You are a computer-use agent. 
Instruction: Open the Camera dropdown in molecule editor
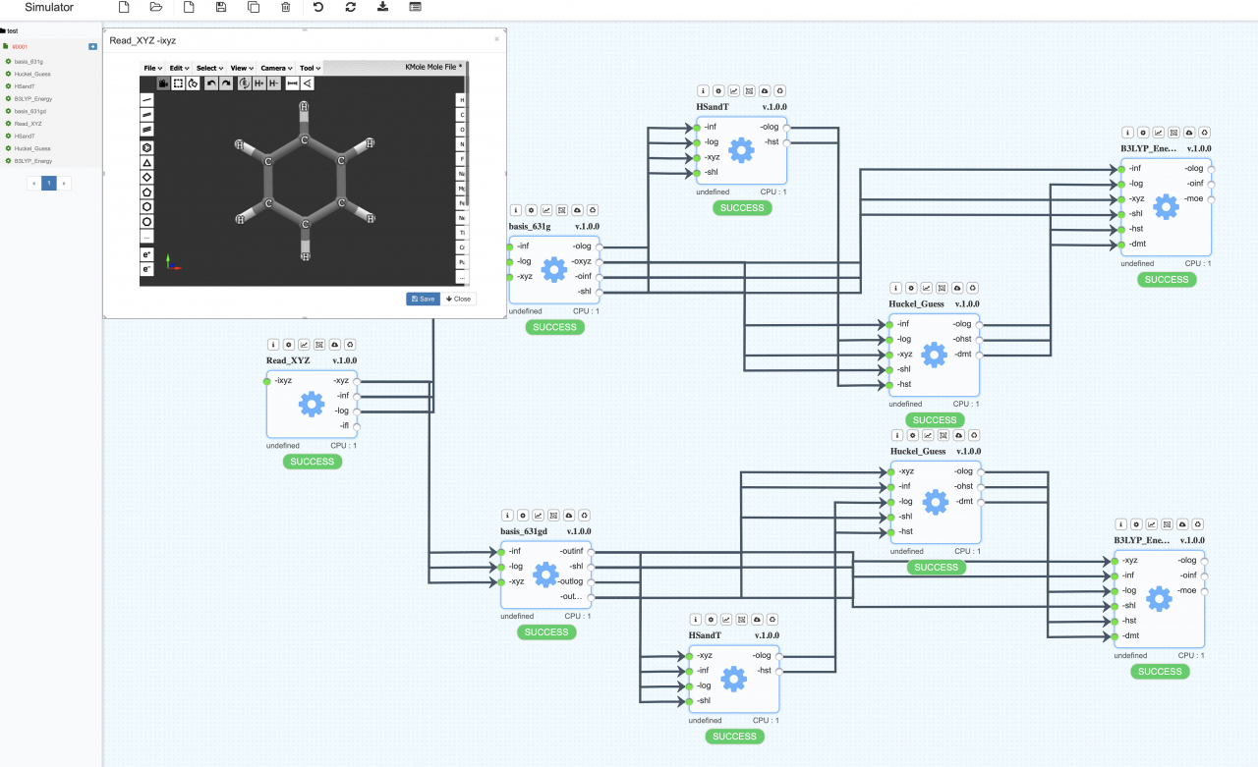(x=275, y=68)
